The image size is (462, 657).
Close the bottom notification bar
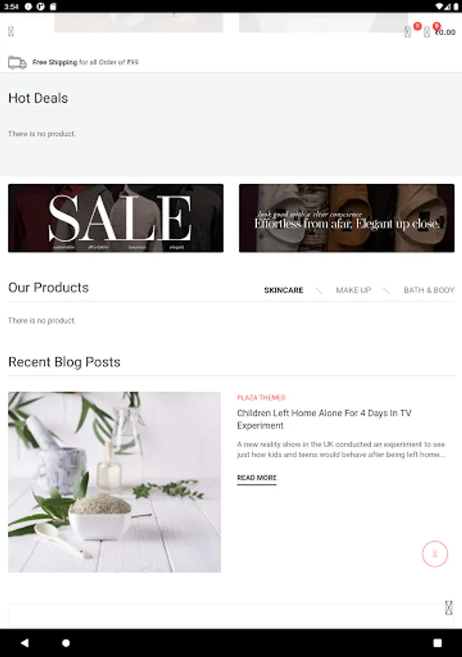coord(449,607)
